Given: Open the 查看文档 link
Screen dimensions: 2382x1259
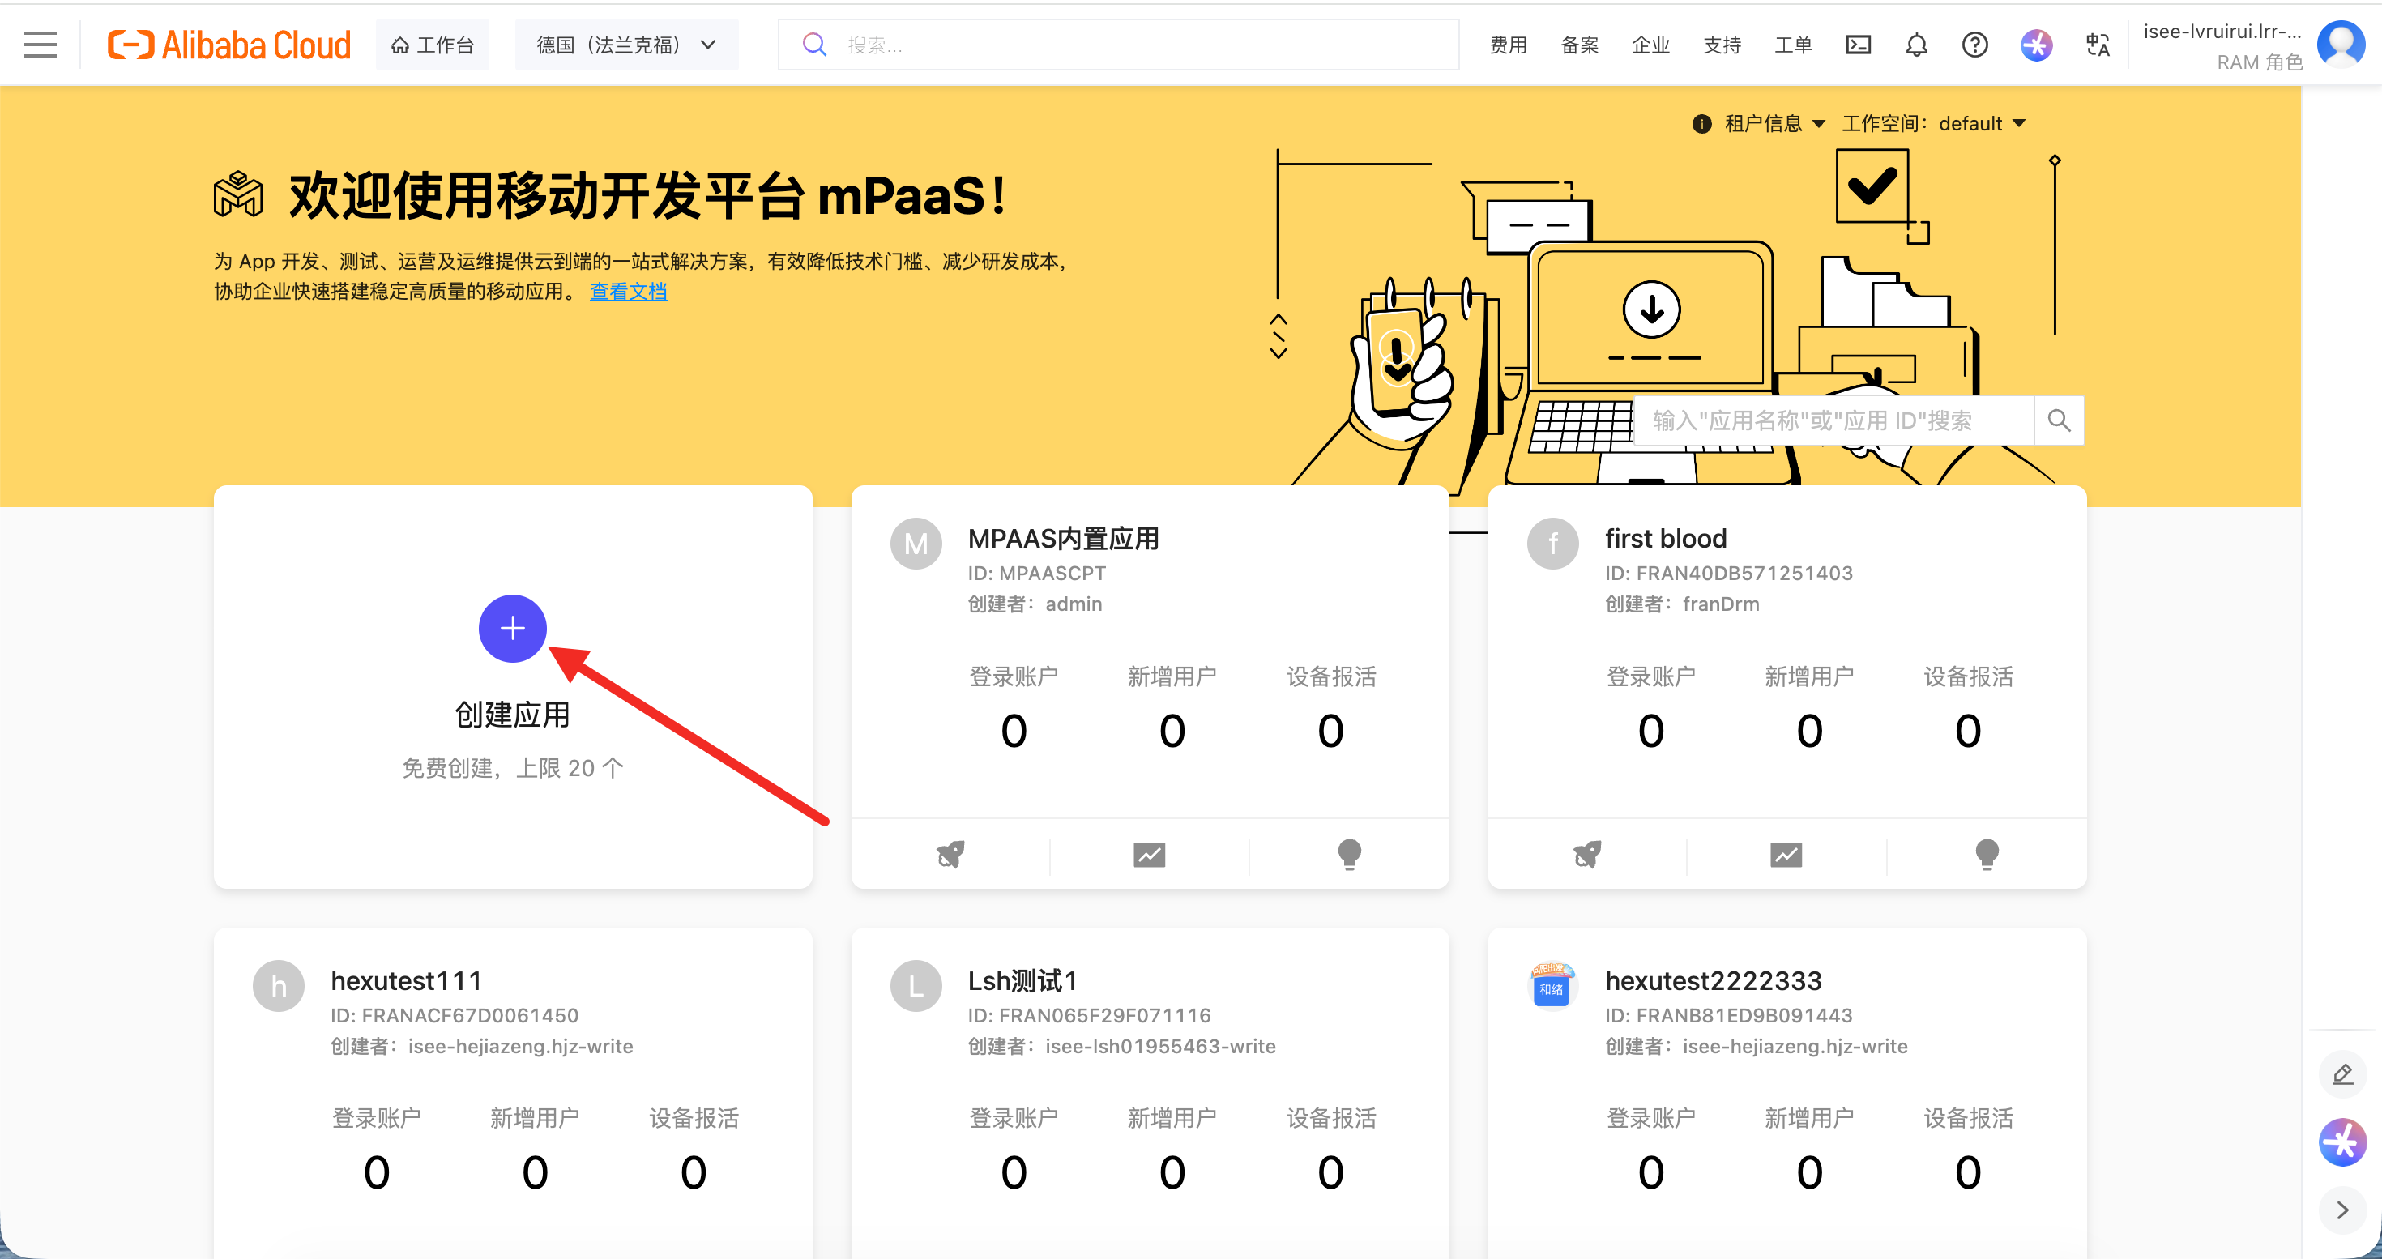Looking at the screenshot, I should coord(628,291).
